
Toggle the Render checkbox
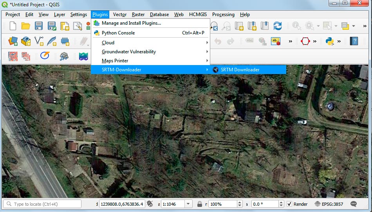(x=289, y=204)
